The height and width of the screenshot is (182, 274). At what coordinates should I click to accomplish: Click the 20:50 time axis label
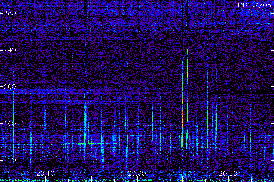pyautogui.click(x=228, y=174)
